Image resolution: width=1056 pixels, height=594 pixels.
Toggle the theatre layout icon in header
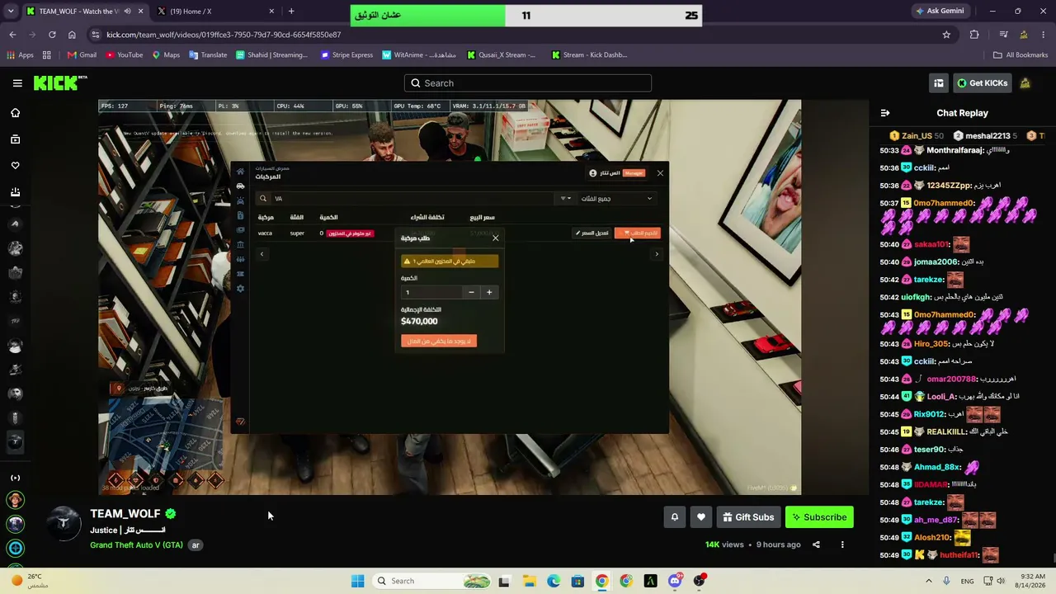pyautogui.click(x=938, y=83)
